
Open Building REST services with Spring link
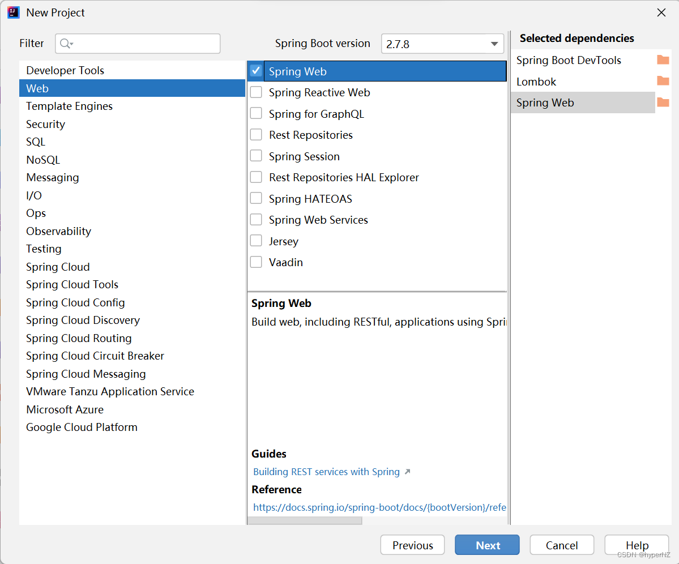coord(327,472)
